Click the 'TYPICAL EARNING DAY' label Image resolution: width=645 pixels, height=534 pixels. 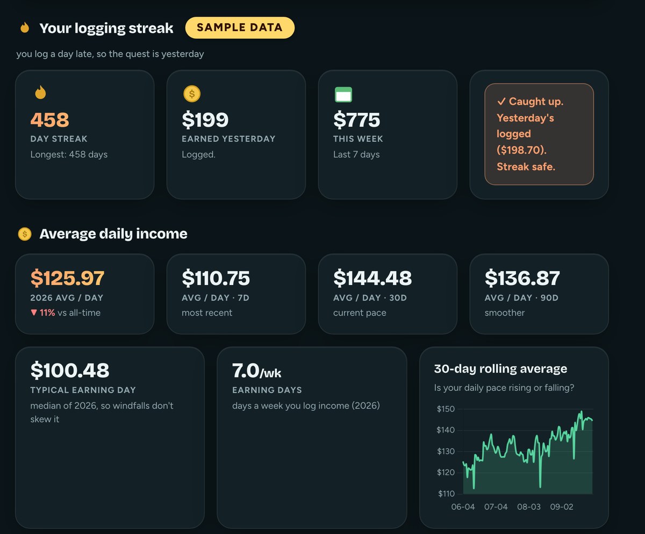[83, 390]
